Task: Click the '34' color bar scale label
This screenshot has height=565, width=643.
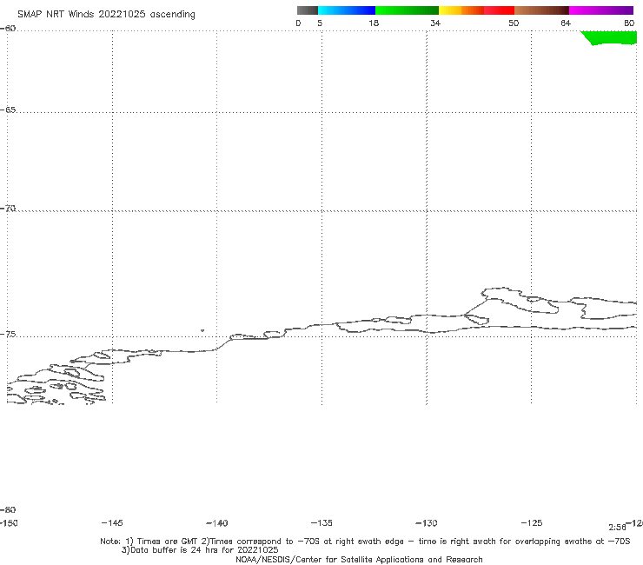Action: (435, 23)
